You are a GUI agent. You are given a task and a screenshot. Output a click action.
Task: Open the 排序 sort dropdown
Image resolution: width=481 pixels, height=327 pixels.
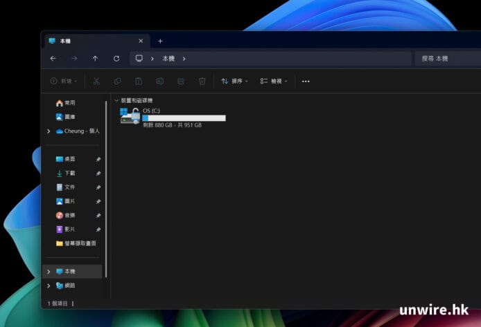234,81
